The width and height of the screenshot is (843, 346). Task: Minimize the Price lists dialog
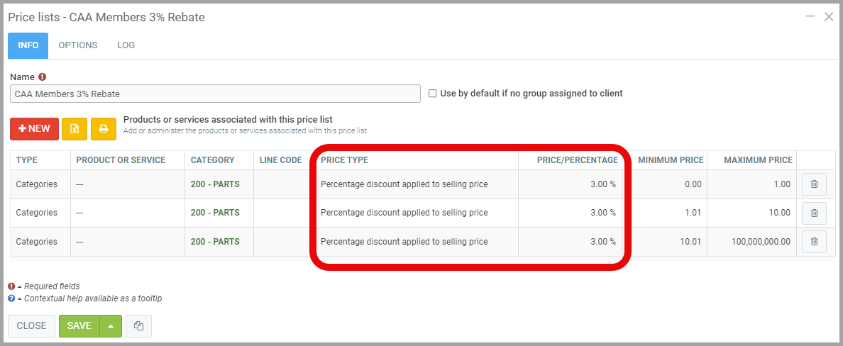point(810,16)
